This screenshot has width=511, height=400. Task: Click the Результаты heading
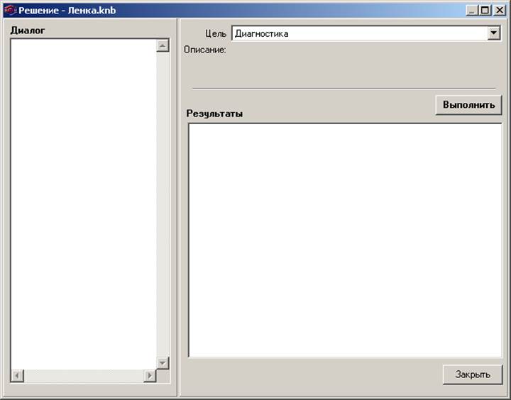point(214,113)
